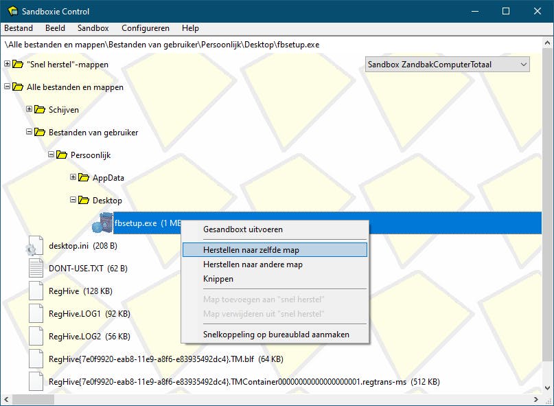The height and width of the screenshot is (406, 554).
Task: Select the RegHive (128 KB) entry
Action: coord(80,291)
